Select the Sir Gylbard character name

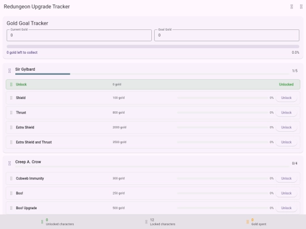coord(25,70)
